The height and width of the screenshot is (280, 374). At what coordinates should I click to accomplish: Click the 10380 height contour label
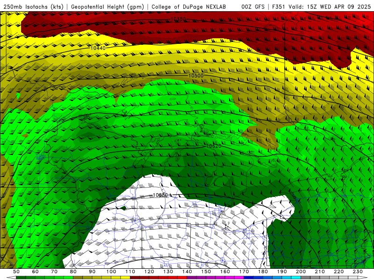point(178,19)
